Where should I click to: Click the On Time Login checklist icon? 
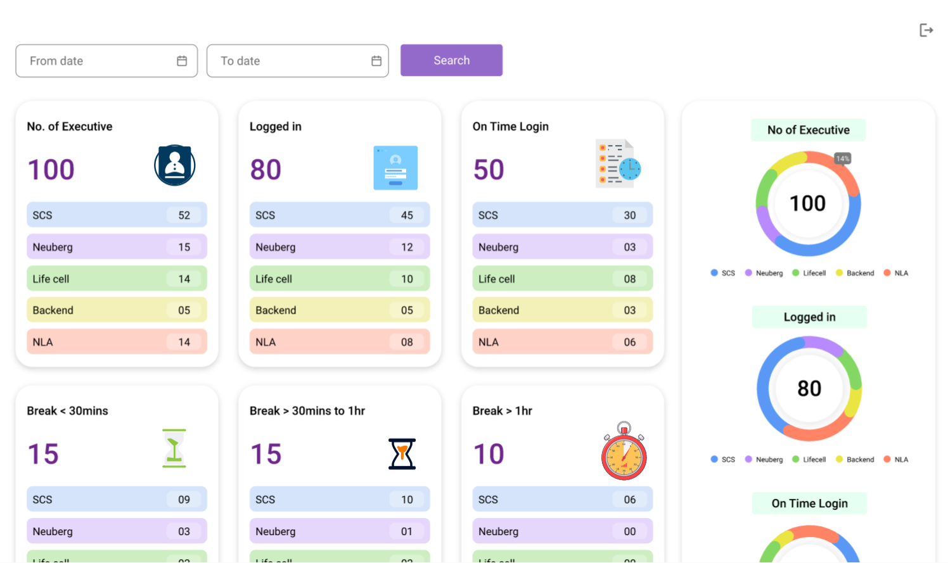pos(618,164)
